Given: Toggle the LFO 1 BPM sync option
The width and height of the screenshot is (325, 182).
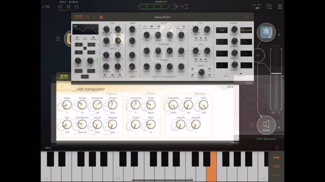Looking at the screenshot, I should click(x=196, y=39).
